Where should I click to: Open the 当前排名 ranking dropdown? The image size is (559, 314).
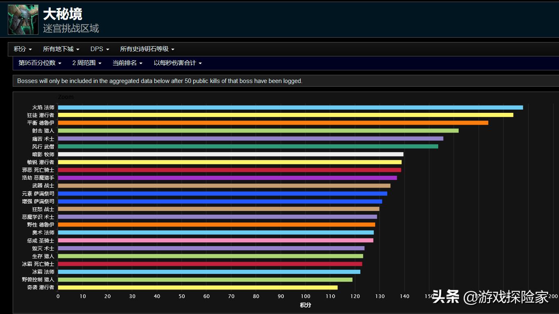coord(128,63)
